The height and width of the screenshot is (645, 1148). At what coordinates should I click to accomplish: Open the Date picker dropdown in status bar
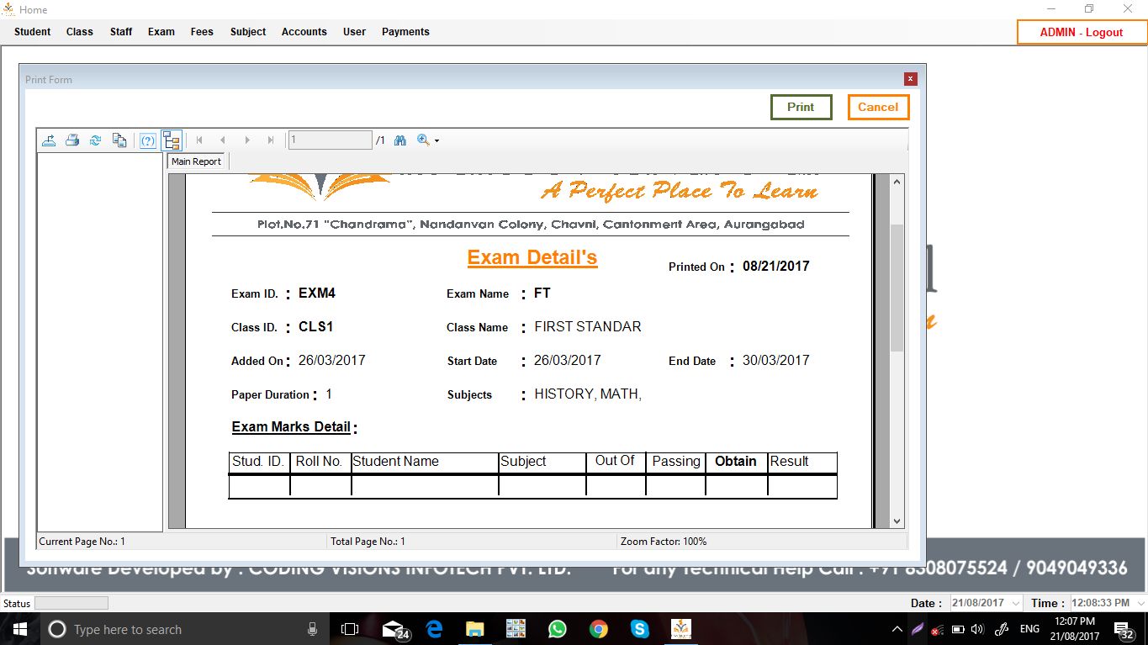1015,603
